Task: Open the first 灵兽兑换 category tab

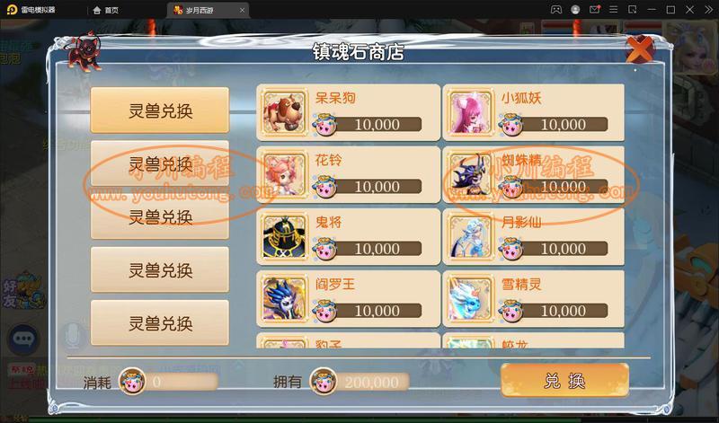Action: (160, 110)
